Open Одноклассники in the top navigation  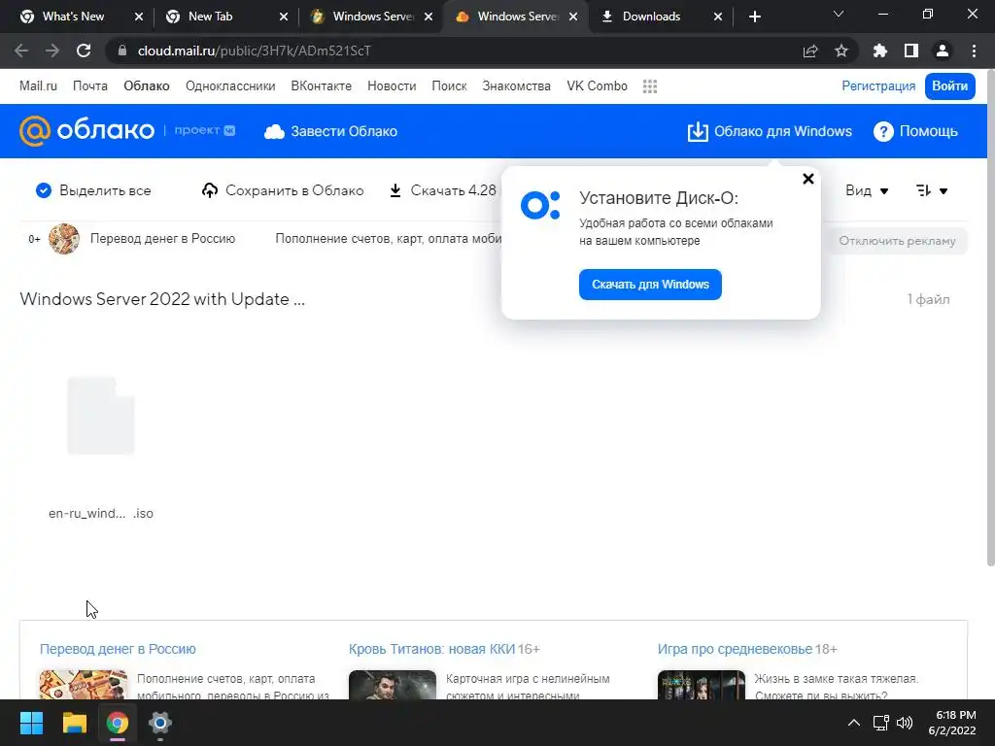click(230, 86)
